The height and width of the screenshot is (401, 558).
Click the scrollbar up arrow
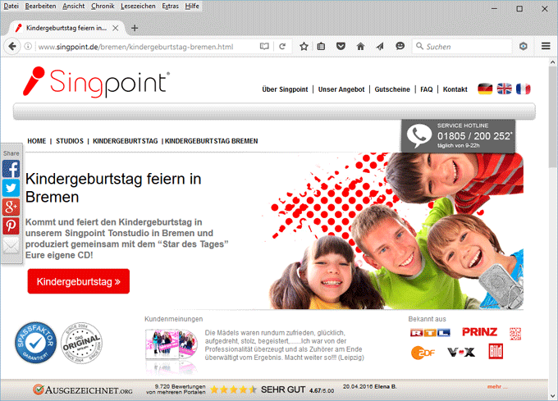(552, 62)
